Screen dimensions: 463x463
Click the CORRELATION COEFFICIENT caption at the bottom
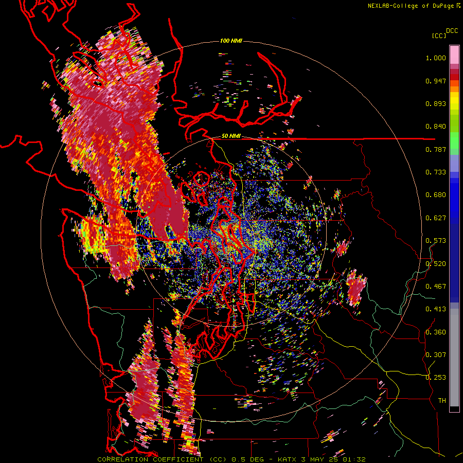[231, 459]
